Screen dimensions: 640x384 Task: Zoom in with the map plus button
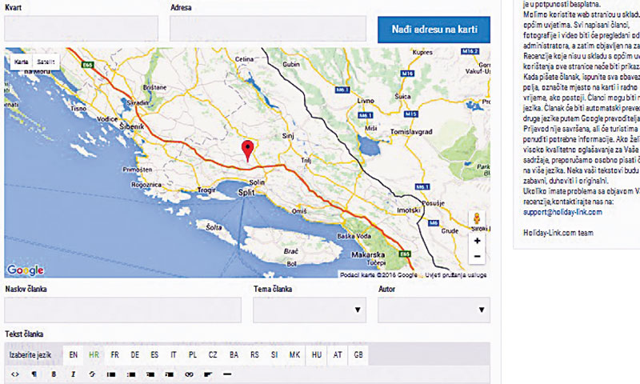(x=477, y=240)
